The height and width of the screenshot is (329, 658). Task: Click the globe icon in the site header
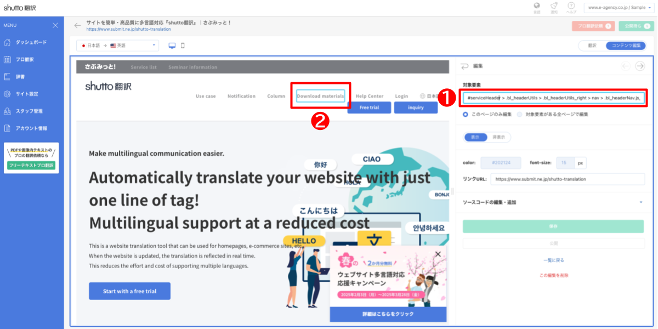coord(423,96)
